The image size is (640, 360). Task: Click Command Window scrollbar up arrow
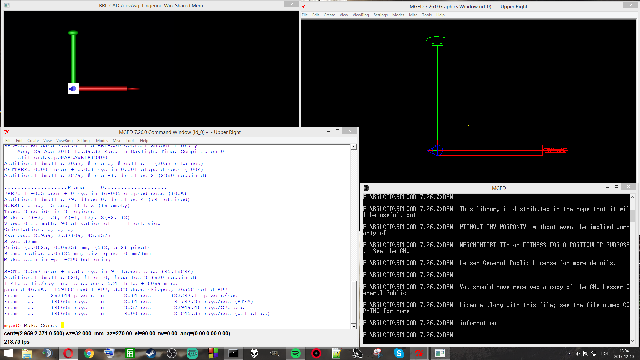tap(354, 147)
